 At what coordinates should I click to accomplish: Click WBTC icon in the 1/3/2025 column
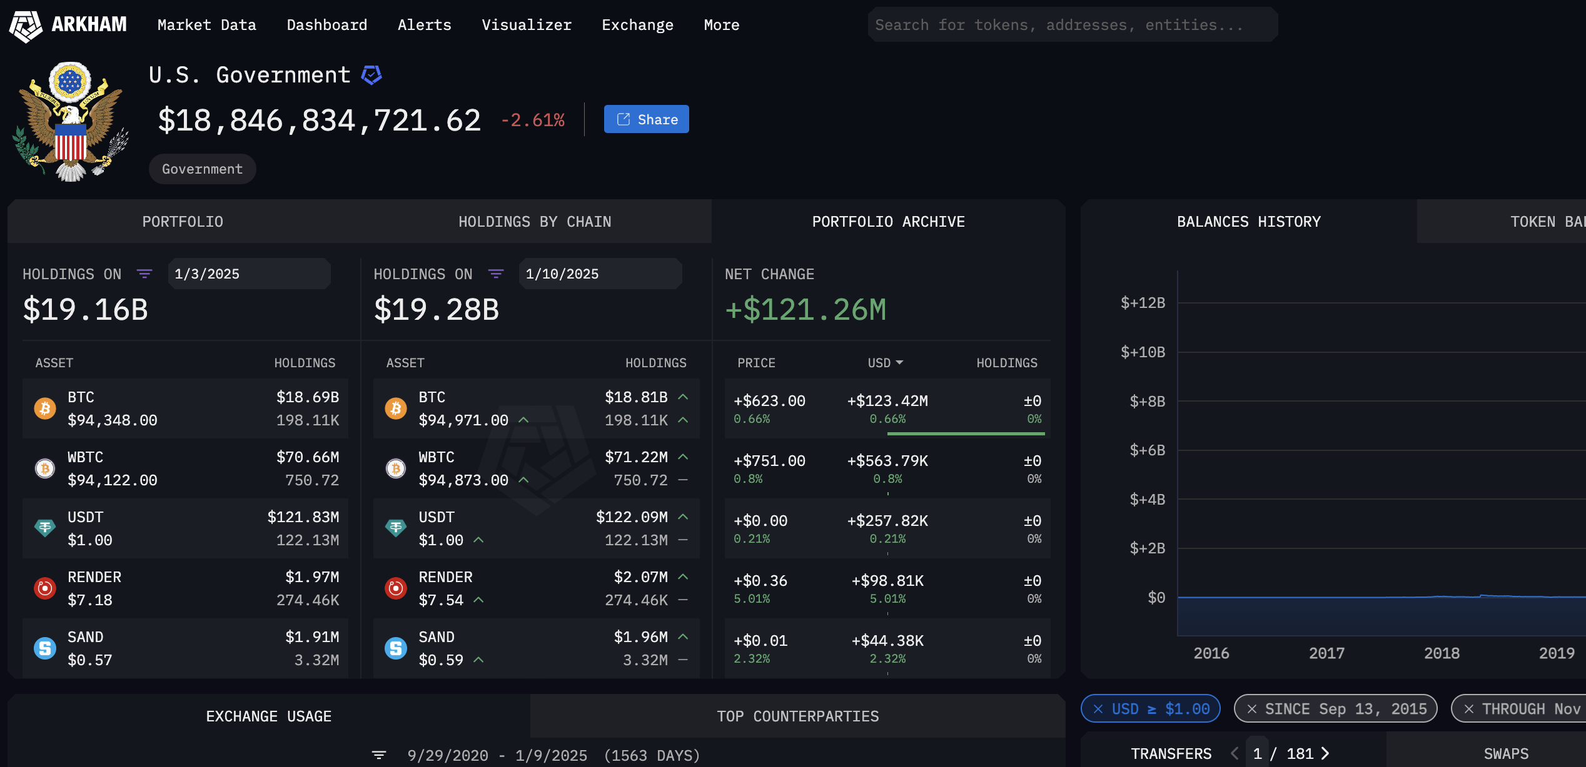(45, 468)
